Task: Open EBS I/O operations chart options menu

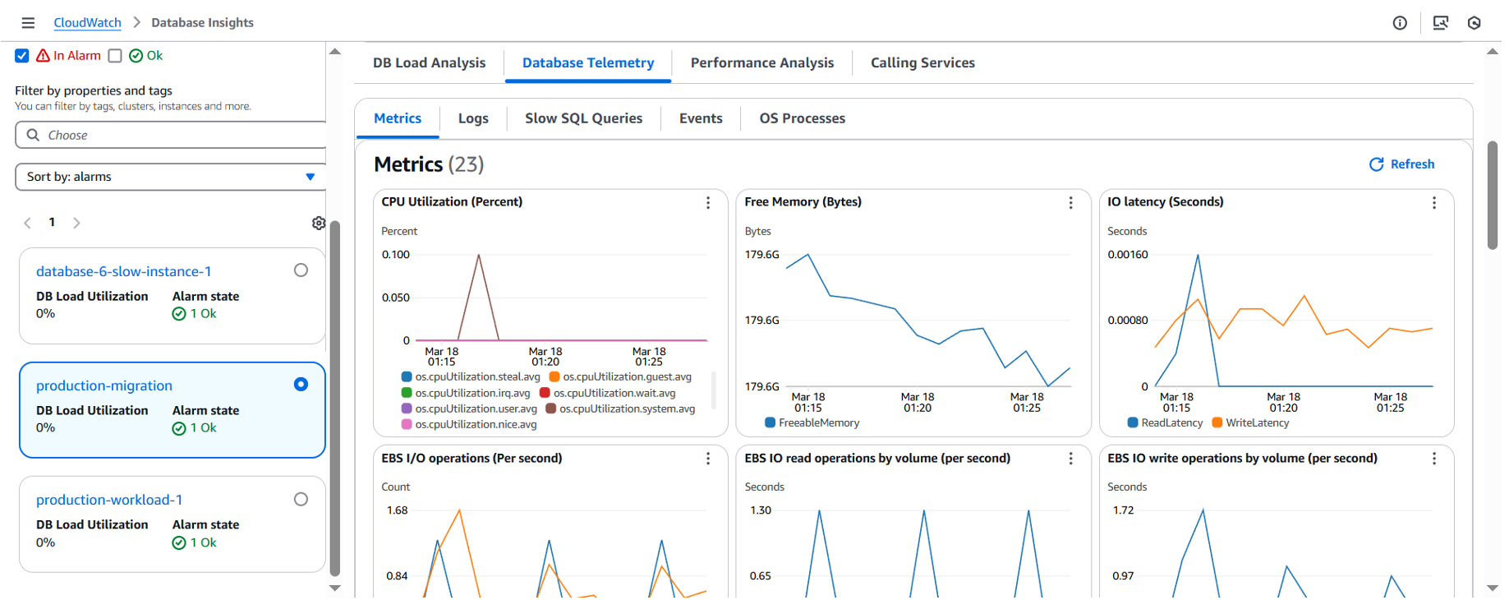Action: click(708, 459)
